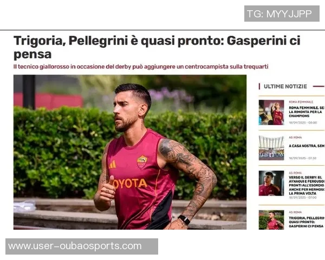This screenshot has height=260, width=325.
Task: Click the 'TG: MYYJJPP' banner label
Action: click(x=282, y=14)
